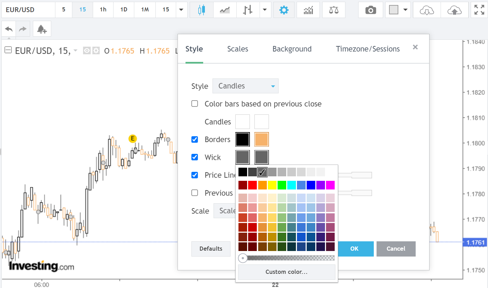488x288 pixels.
Task: Expand the bar style dropdown arrow
Action: pos(265,10)
